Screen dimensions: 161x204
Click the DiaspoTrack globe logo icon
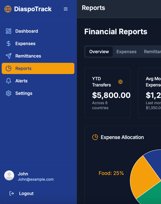(8, 9)
